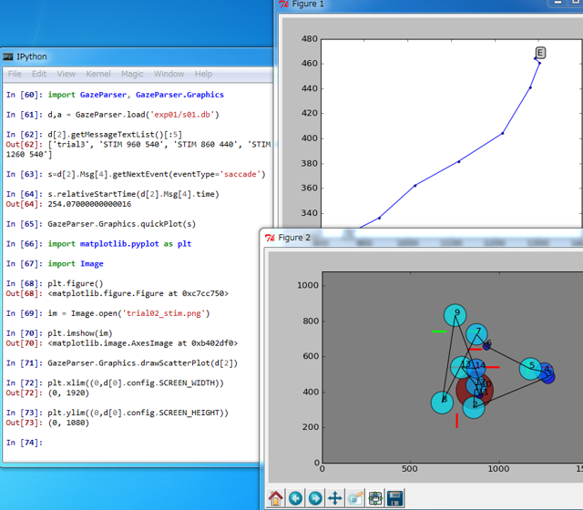583x510 pixels.
Task: Click fixation circle 9 in Figure 2
Action: (455, 315)
